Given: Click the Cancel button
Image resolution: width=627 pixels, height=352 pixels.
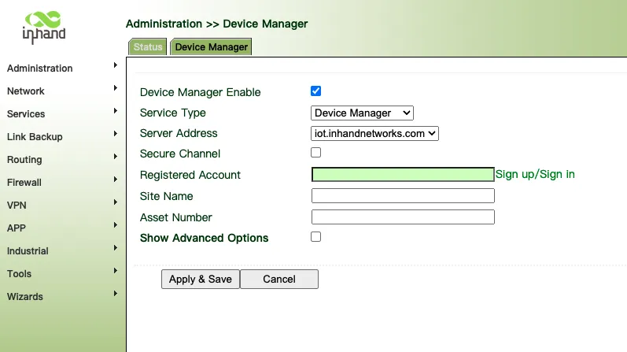Looking at the screenshot, I should click(279, 279).
